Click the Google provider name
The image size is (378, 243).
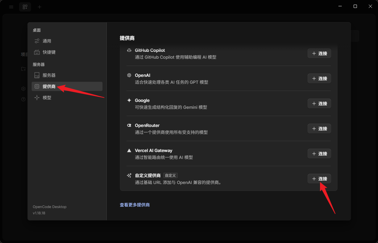coord(142,100)
